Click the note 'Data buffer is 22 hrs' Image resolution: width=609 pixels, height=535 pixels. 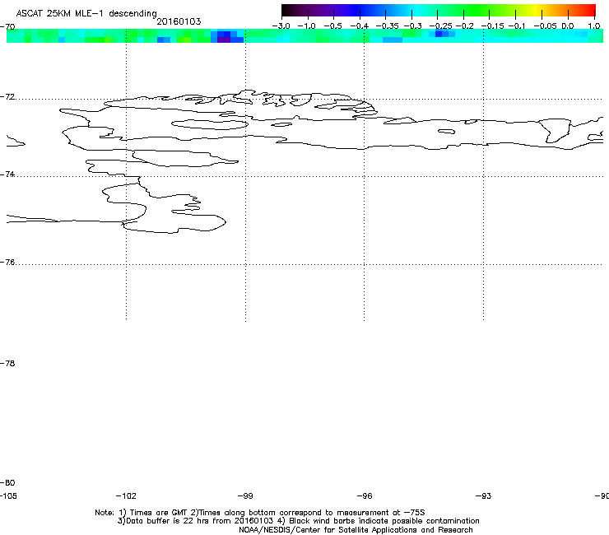click(x=168, y=521)
